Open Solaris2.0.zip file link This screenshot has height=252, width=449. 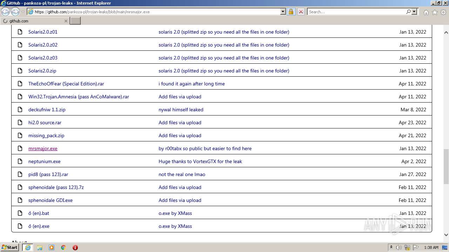tap(42, 71)
